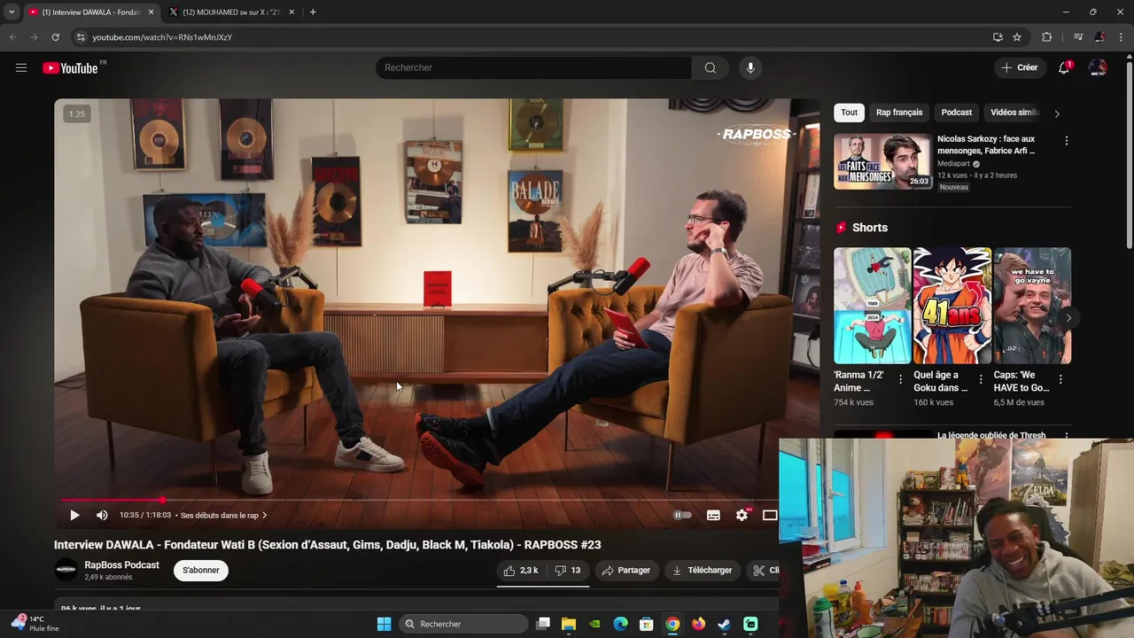Go back in the browser
1134x638 pixels.
(12, 37)
